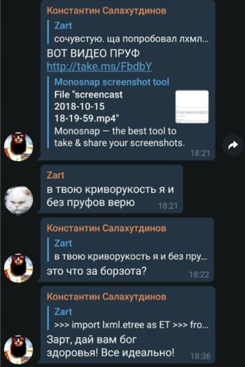Tap Konstantin's avatar beside the 'Все идеально!' message
The width and height of the screenshot is (245, 367).
(19, 349)
